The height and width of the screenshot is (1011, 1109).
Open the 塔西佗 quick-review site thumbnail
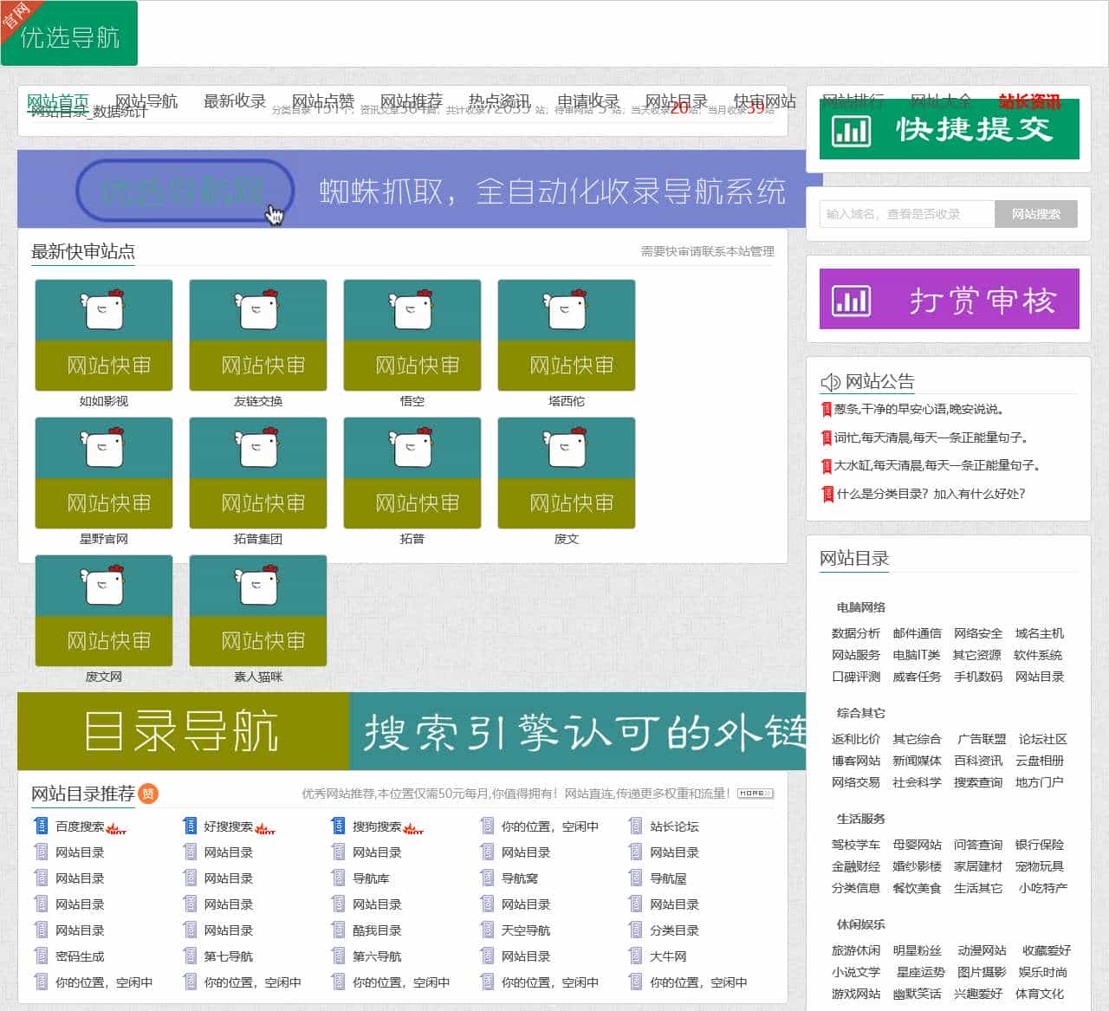(567, 334)
